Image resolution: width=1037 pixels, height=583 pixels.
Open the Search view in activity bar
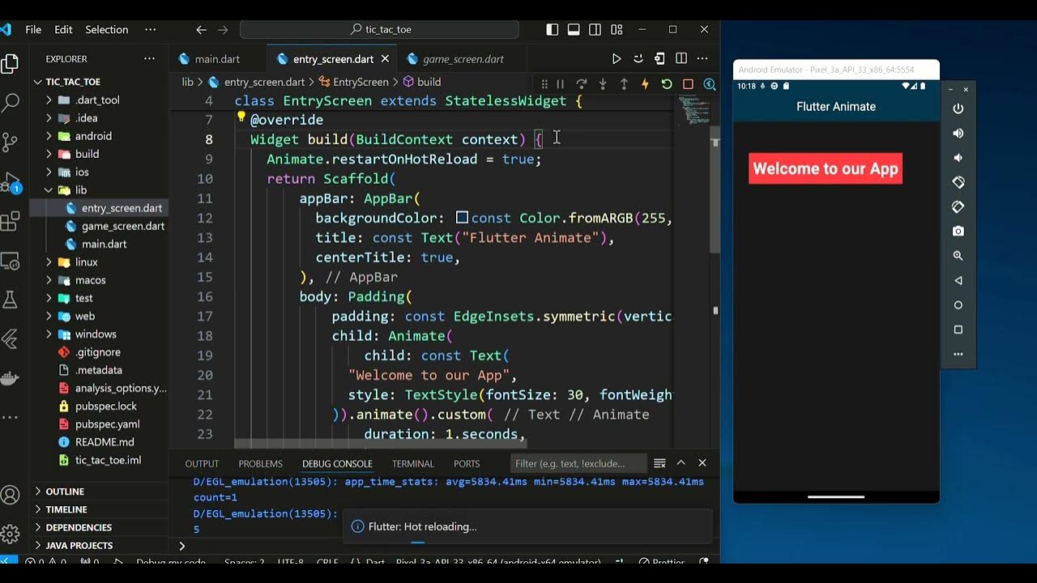(x=11, y=103)
